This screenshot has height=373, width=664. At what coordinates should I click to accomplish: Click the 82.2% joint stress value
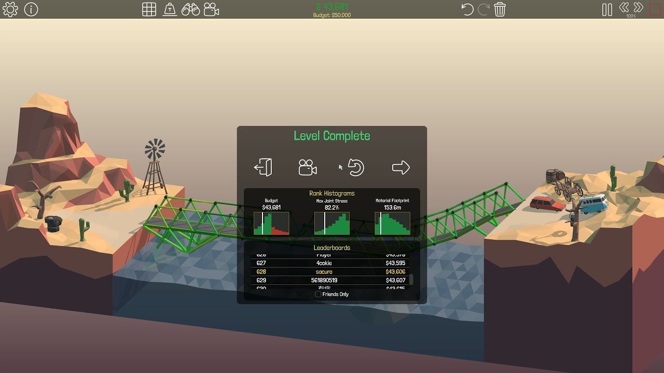point(332,207)
